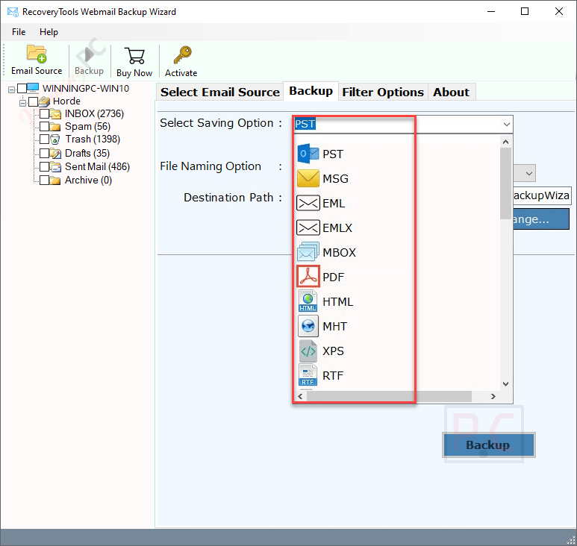
Task: Select the MBOX stacked mail icon
Action: 308,252
